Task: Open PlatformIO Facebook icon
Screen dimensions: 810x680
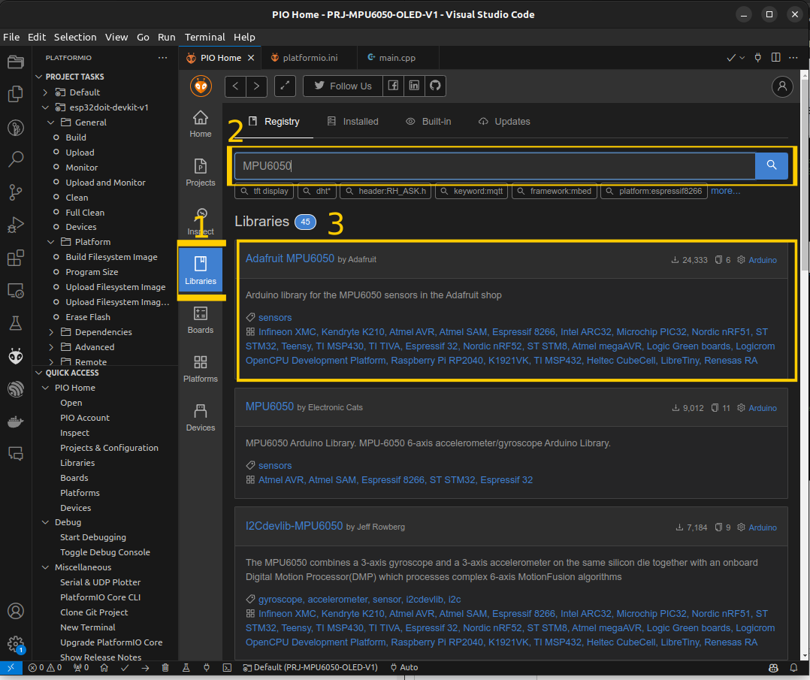Action: point(393,86)
